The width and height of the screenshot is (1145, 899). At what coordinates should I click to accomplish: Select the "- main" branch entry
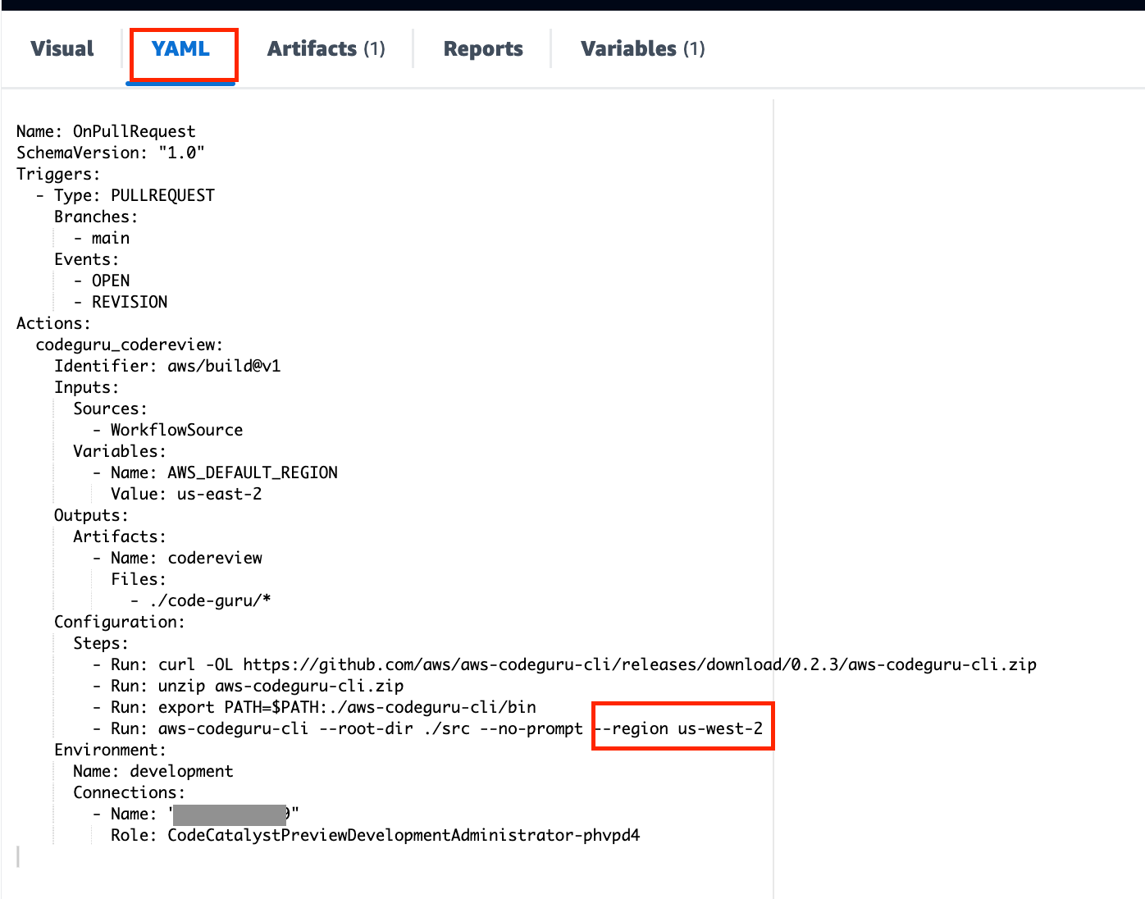tap(102, 238)
